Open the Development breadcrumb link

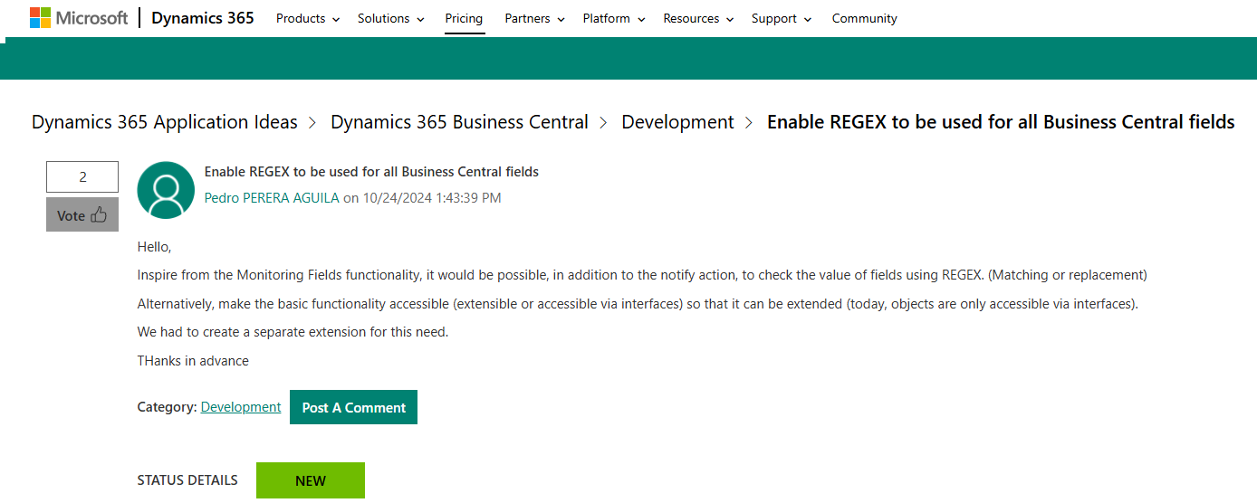[x=677, y=122]
